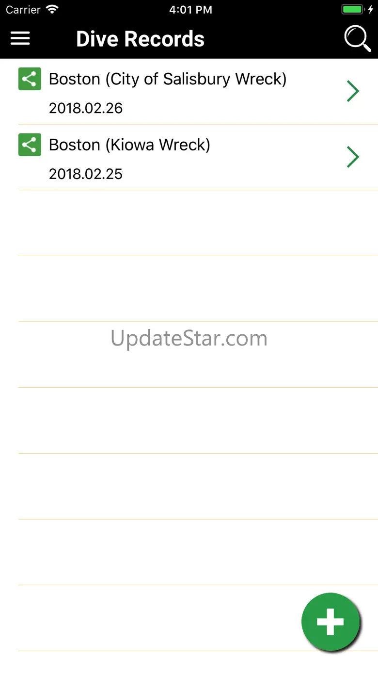Add a new dive record with plus button
This screenshot has height=673, width=378.
coord(331,622)
